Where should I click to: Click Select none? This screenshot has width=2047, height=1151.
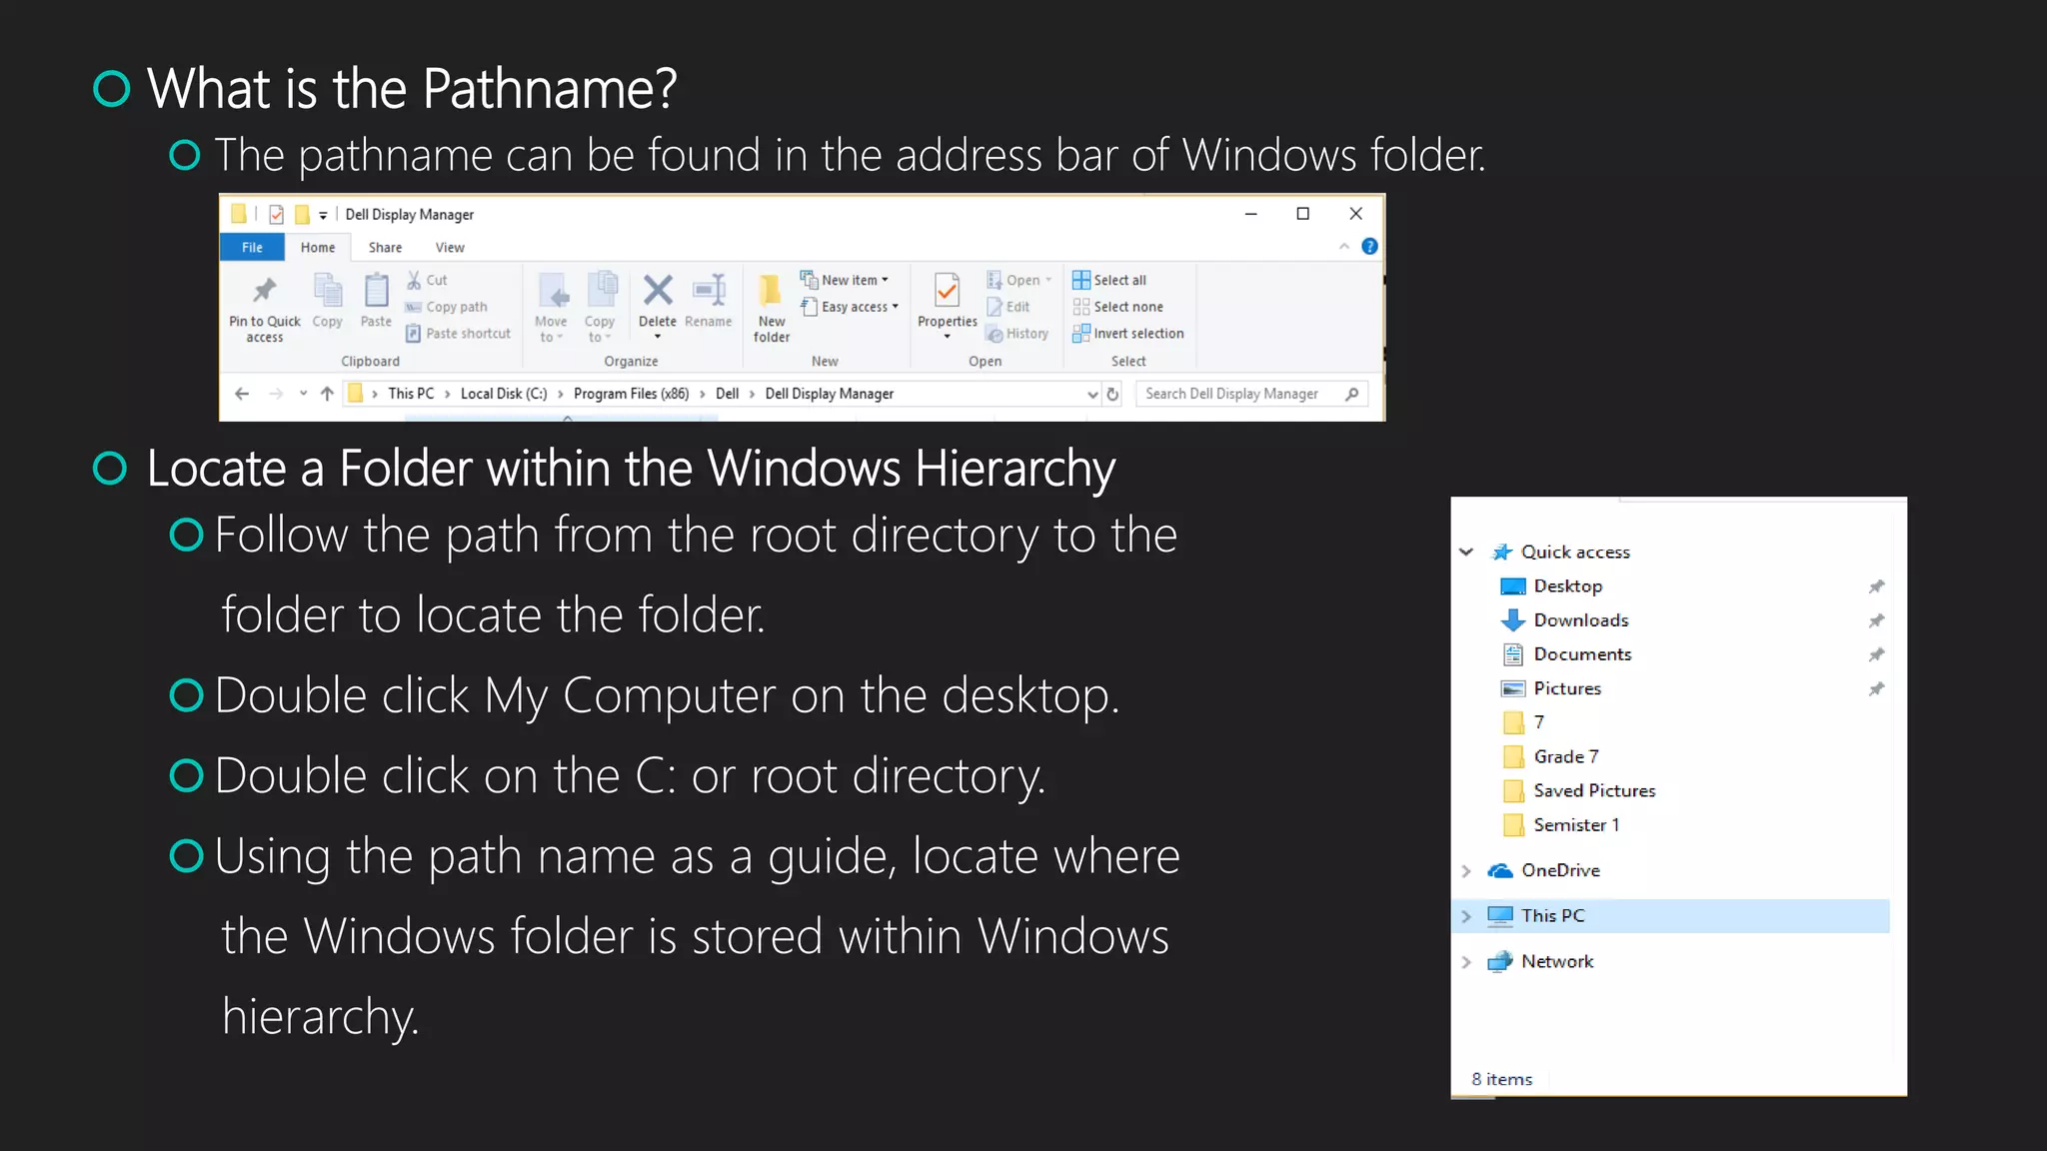[1117, 307]
